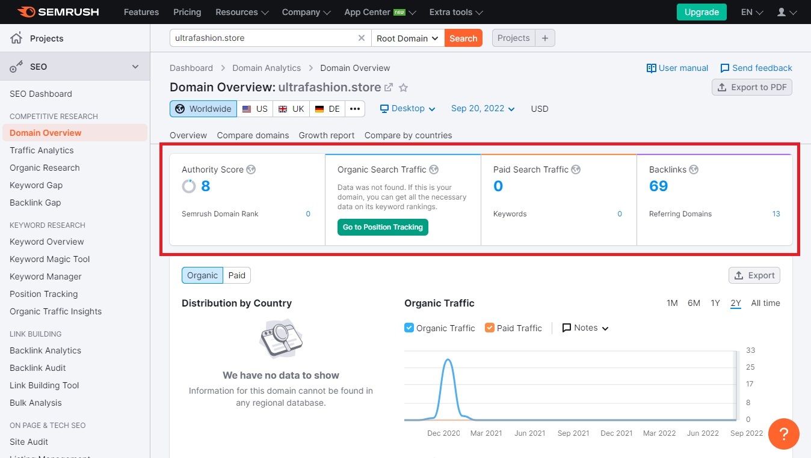Set chart range to 1Y
Image resolution: width=811 pixels, height=458 pixels.
tap(715, 303)
